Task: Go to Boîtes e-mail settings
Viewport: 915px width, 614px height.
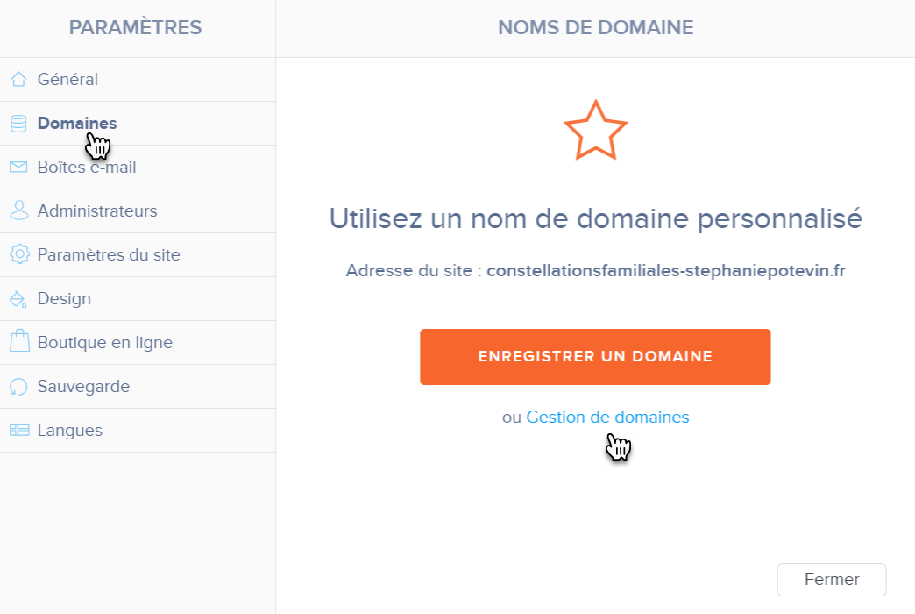Action: [x=87, y=168]
